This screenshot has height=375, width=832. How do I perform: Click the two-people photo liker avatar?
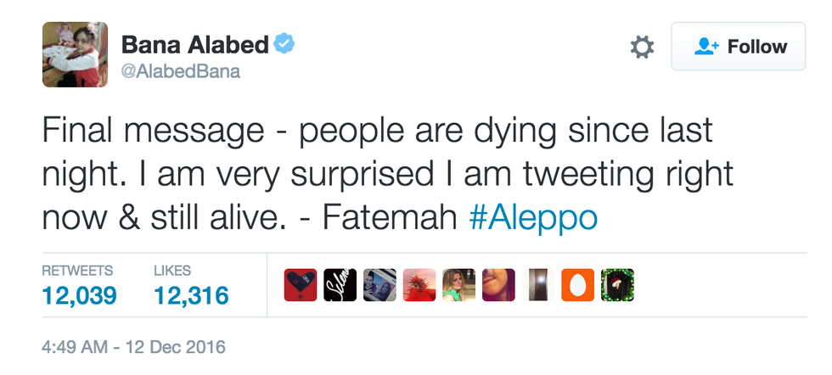point(379,285)
